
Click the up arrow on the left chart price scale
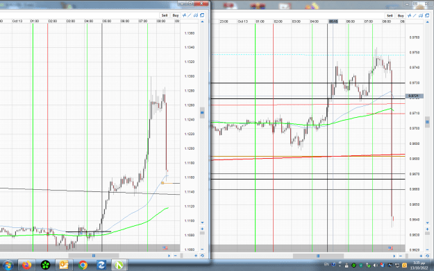[202, 21]
